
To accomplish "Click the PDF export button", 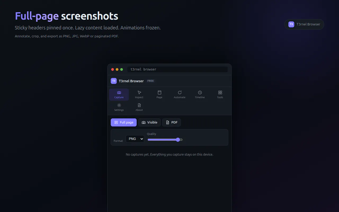I will point(172,122).
